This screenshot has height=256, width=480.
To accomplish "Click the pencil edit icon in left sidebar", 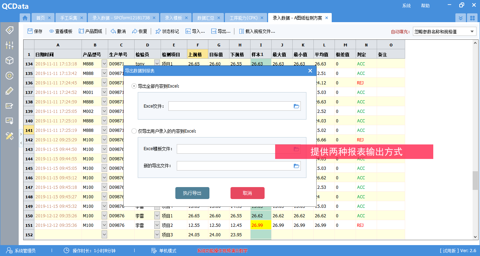I will (x=9, y=91).
